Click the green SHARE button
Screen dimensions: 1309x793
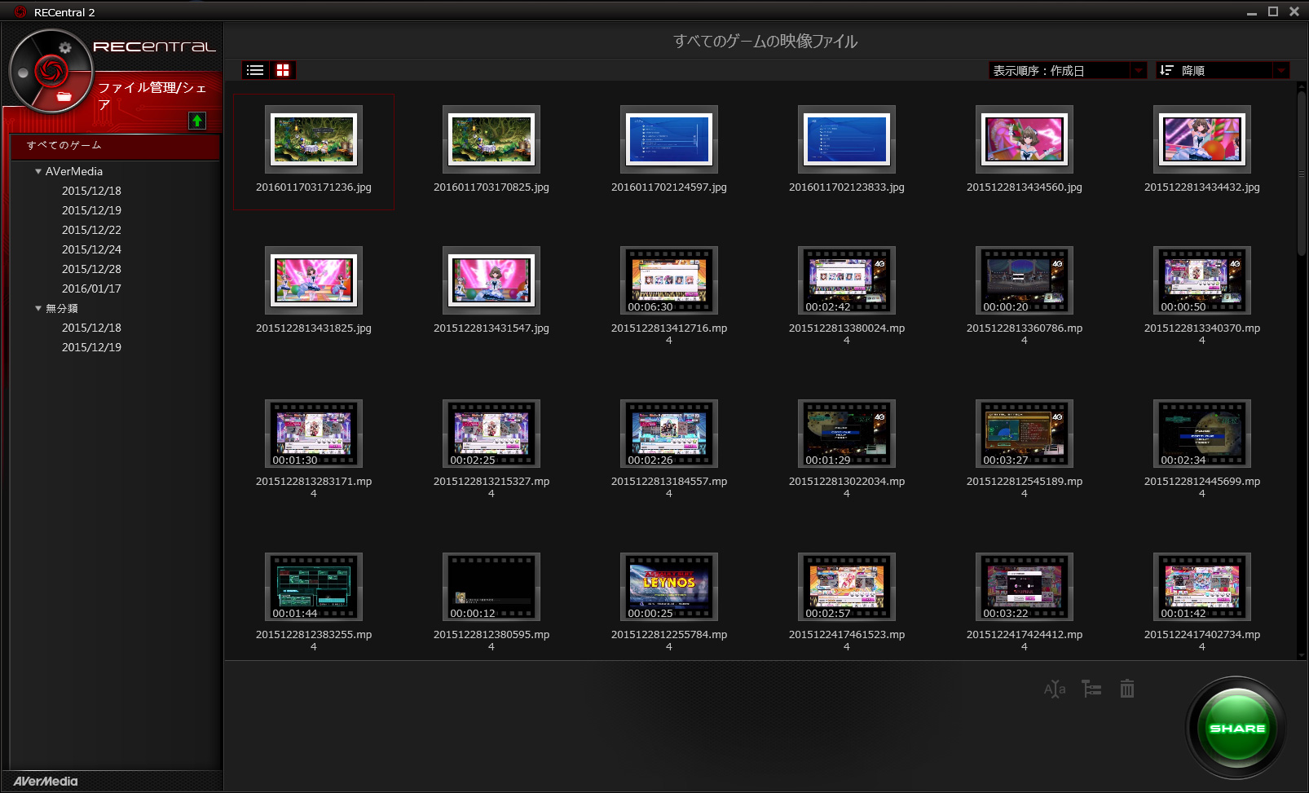[x=1237, y=728]
